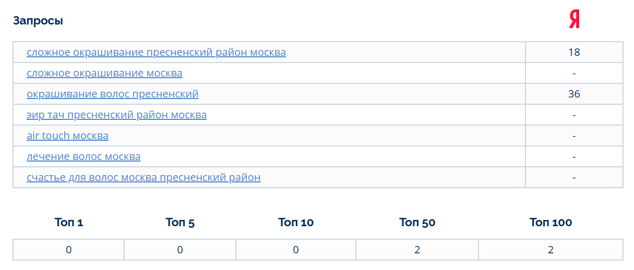Open счастье для волос москва пресненский район

coord(143,177)
